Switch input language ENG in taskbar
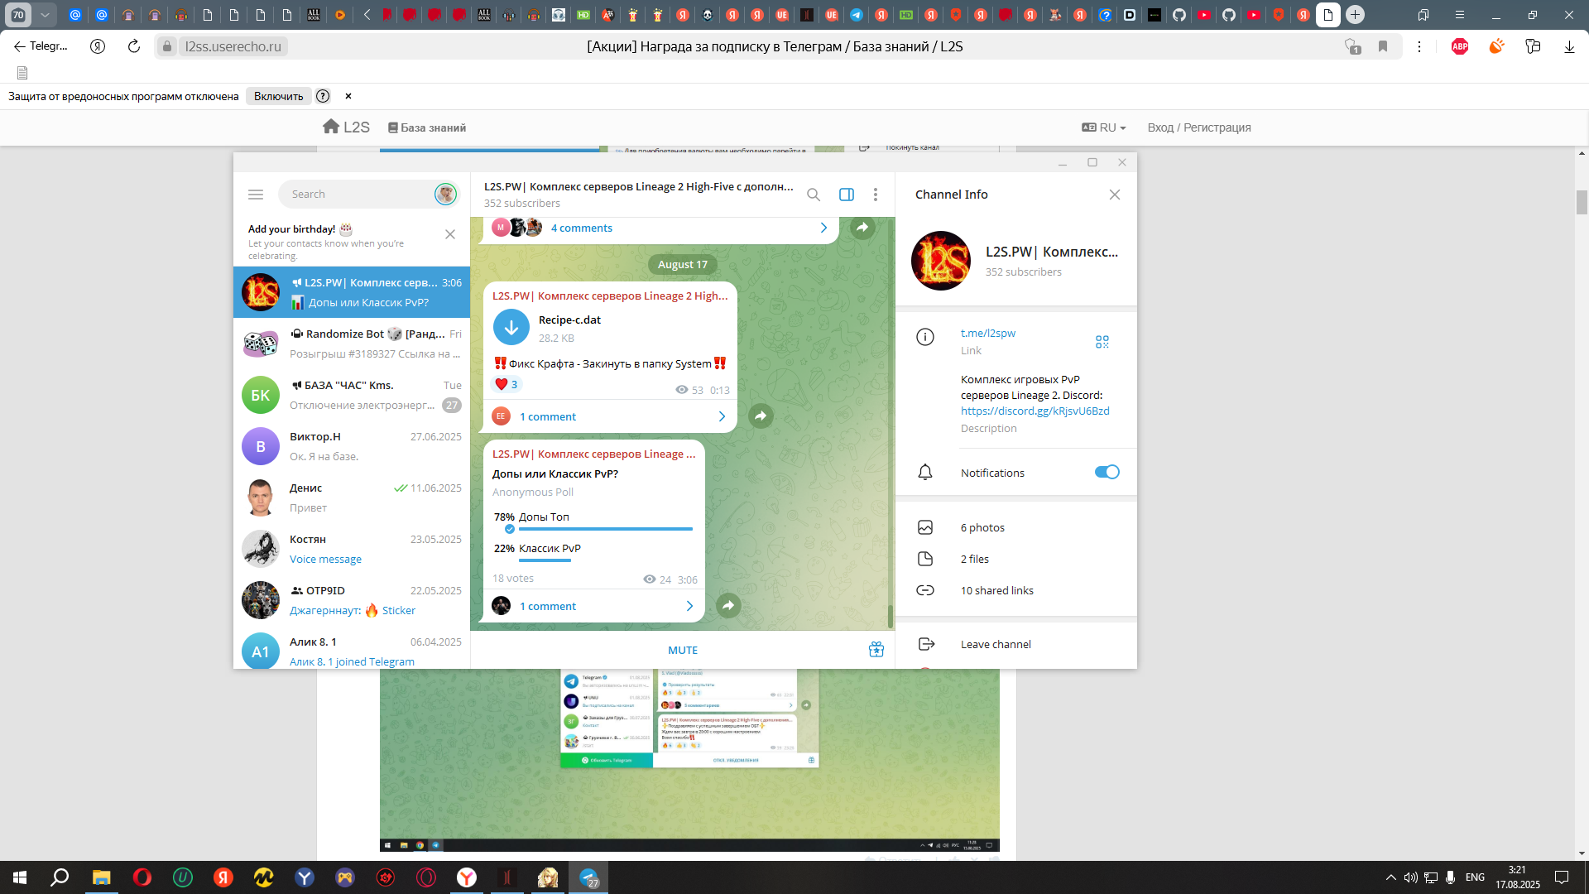 [1475, 877]
